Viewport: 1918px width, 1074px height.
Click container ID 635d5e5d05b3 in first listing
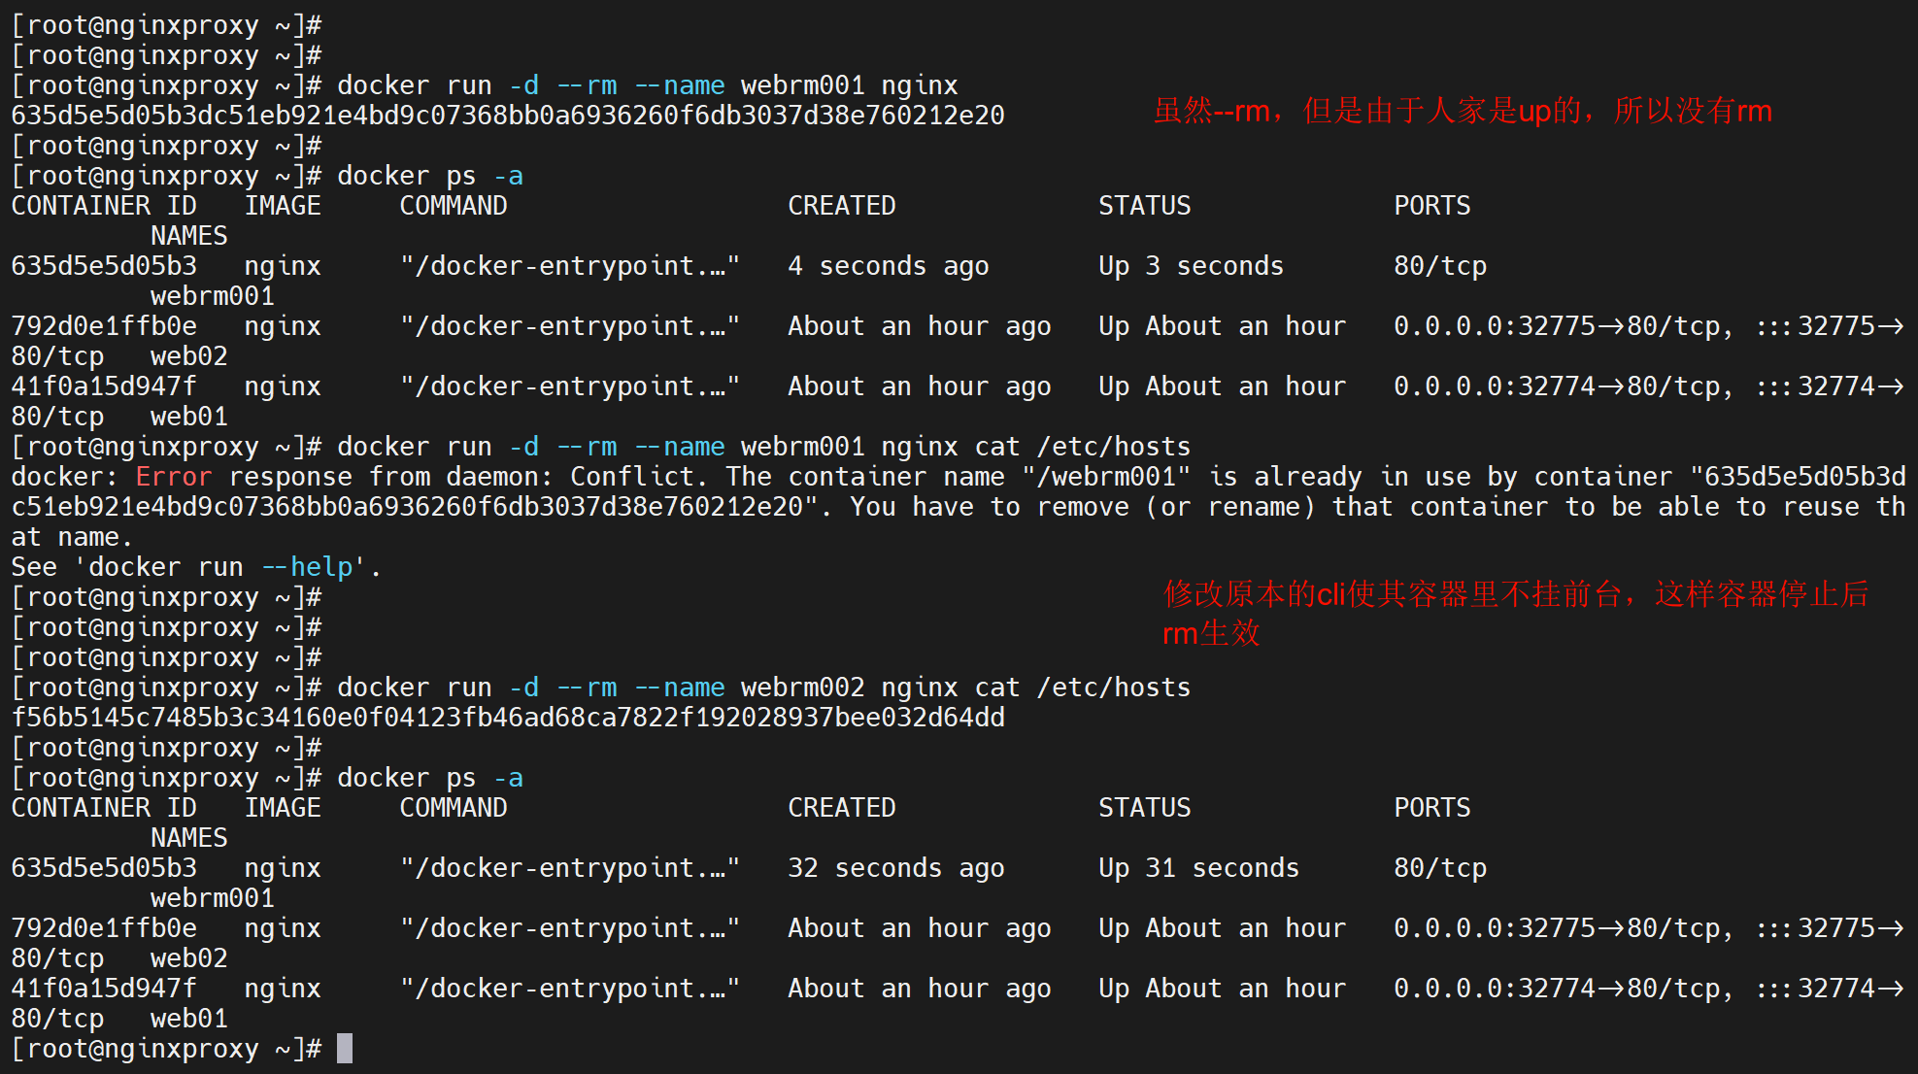(104, 266)
